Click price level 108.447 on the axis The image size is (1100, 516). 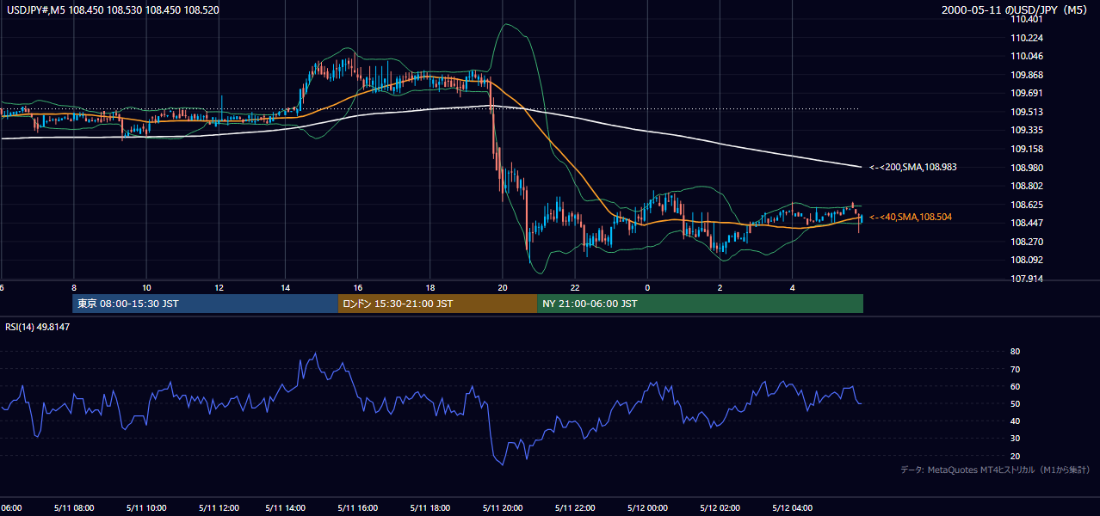[x=1025, y=223]
